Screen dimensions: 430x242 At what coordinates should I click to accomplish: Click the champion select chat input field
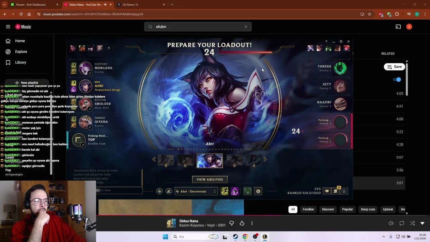[119, 190]
